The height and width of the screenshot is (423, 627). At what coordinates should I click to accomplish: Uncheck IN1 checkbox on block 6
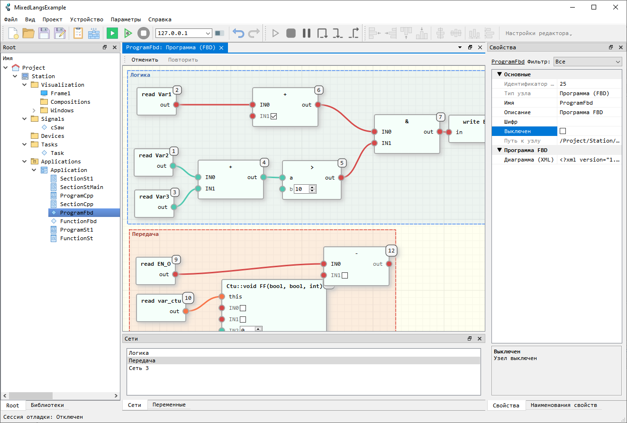[x=273, y=117]
